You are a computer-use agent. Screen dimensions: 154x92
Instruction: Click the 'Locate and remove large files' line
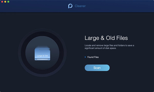point(109,45)
